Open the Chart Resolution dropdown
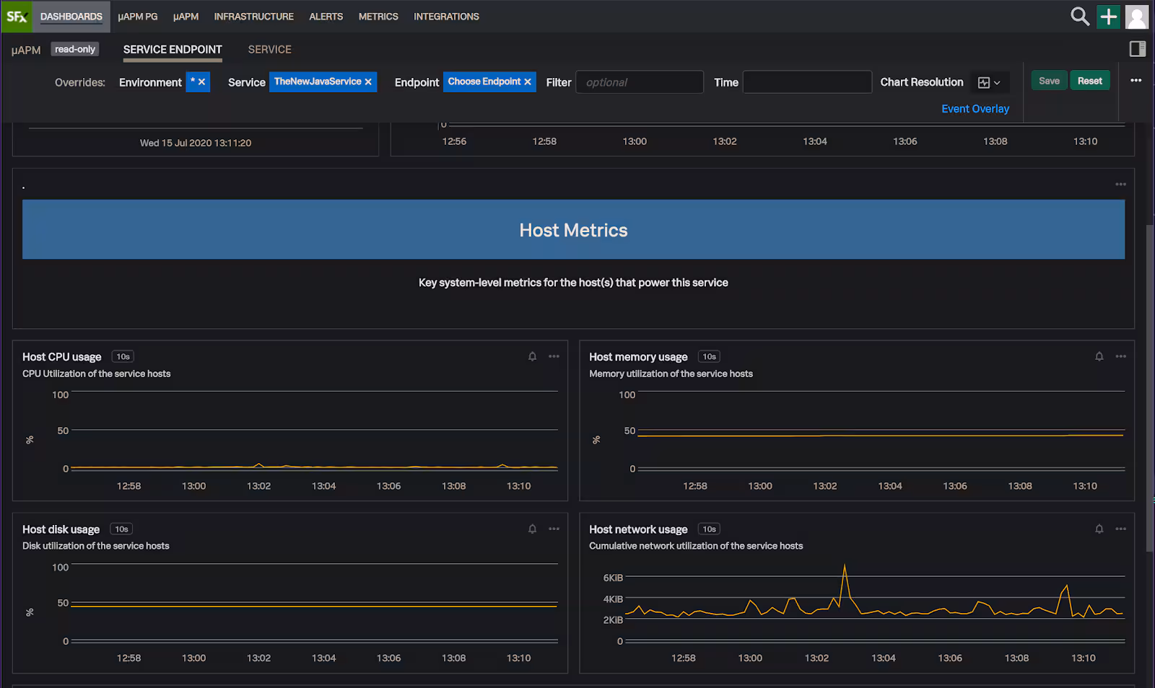The image size is (1155, 688). pyautogui.click(x=989, y=82)
